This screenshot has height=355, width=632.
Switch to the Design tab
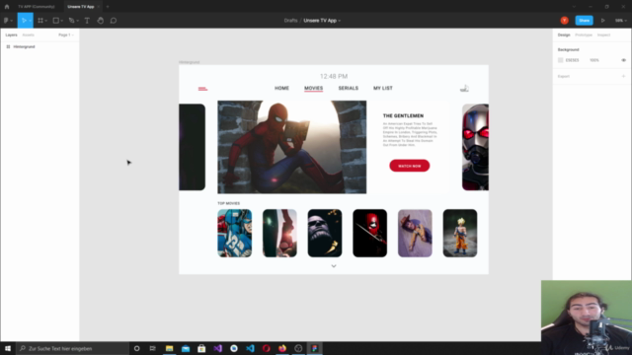pos(564,35)
